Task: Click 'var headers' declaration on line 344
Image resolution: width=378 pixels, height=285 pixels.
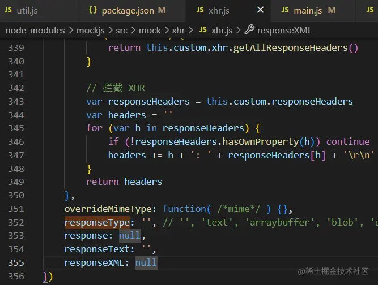Action: (x=116, y=115)
